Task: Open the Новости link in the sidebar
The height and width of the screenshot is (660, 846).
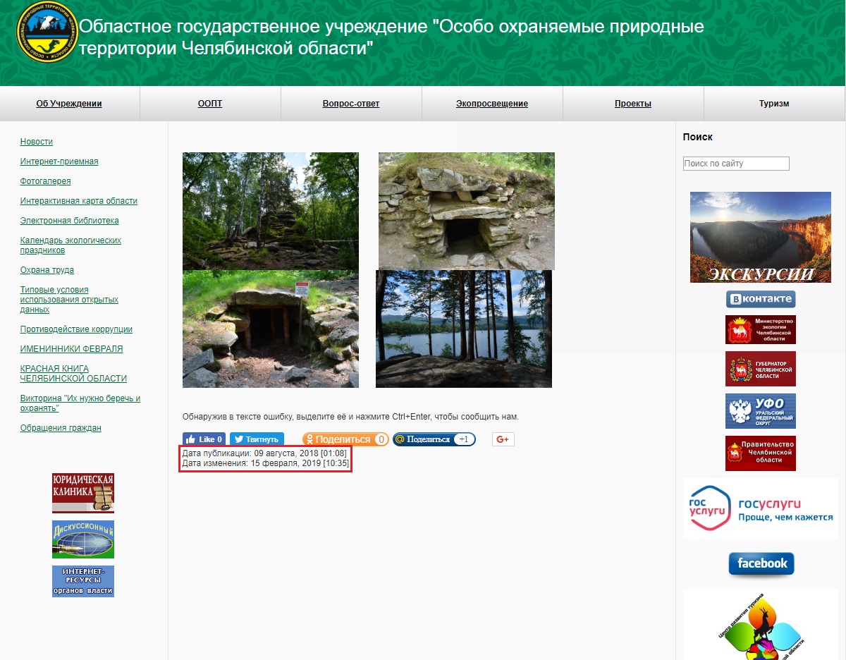Action: pos(37,142)
